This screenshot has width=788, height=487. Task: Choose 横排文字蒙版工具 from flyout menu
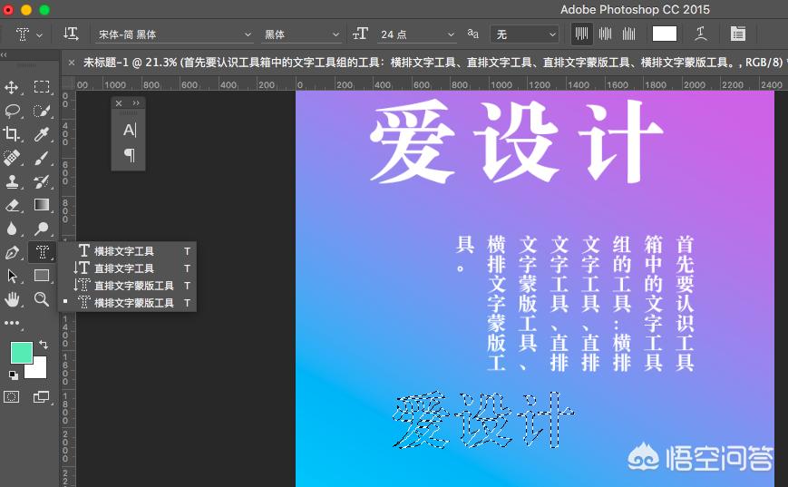coord(128,303)
